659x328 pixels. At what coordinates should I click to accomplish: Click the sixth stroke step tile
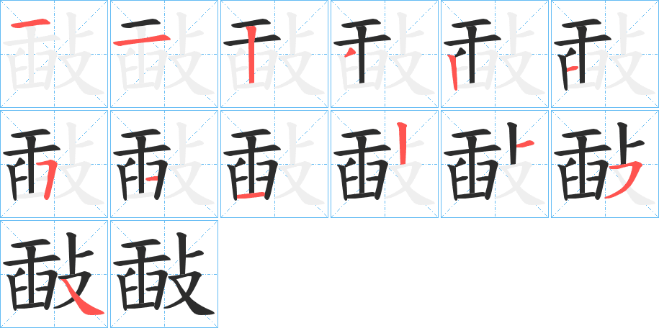pyautogui.click(x=605, y=54)
